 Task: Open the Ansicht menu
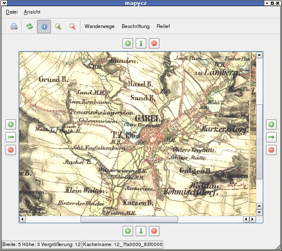click(32, 12)
